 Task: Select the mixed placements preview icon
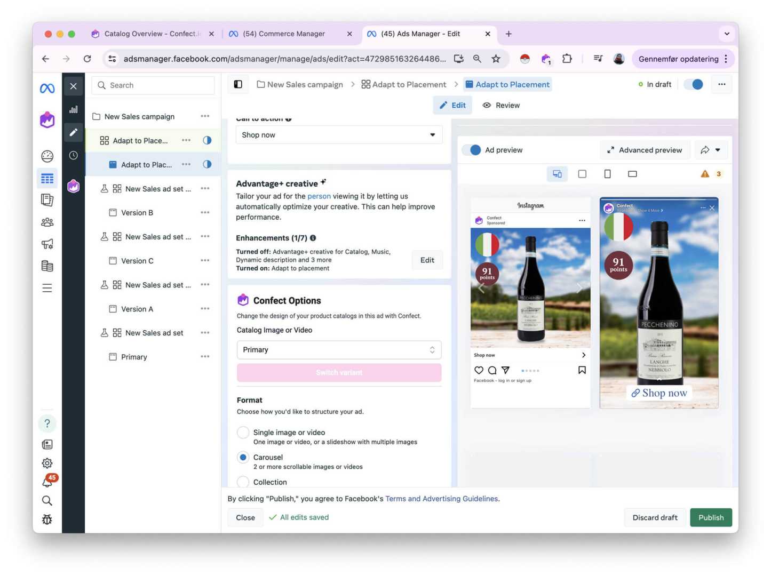click(557, 174)
